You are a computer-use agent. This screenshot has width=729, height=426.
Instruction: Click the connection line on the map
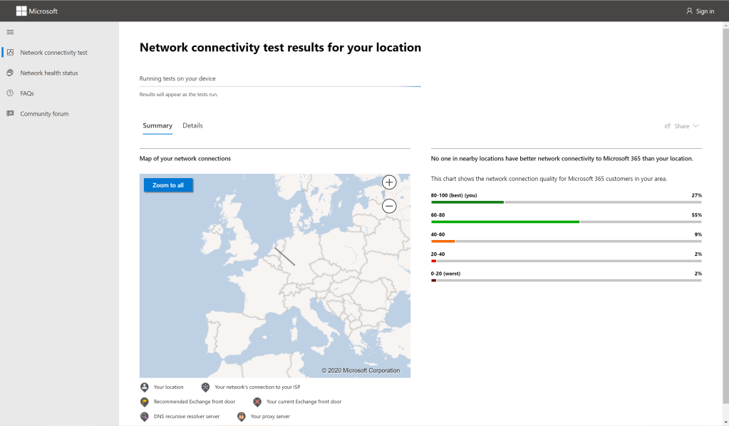(x=285, y=256)
